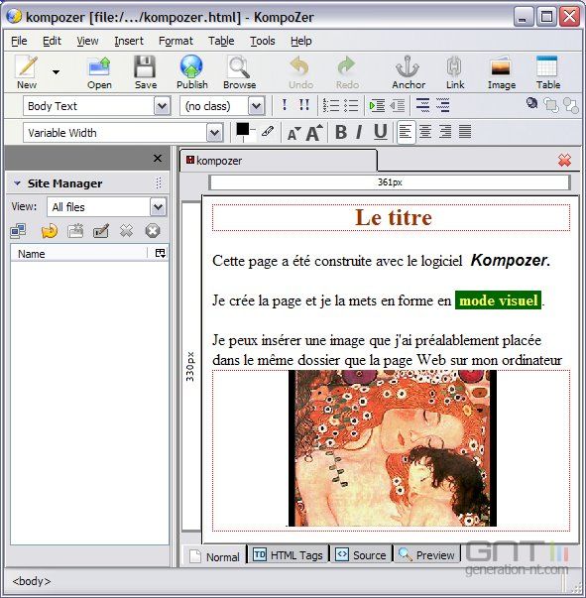Open the Edit menu
Viewport: 586px width, 598px height.
point(52,41)
